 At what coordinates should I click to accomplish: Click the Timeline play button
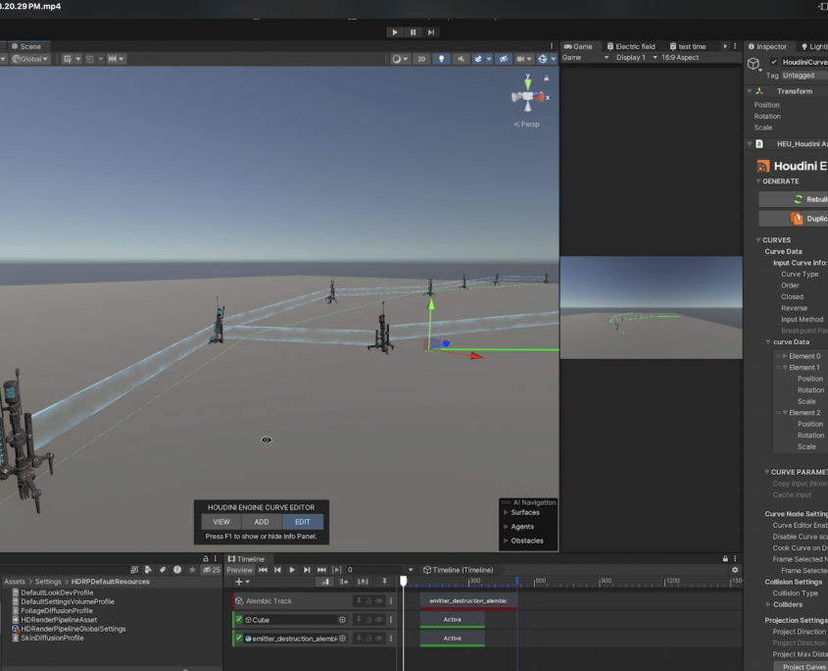click(x=292, y=570)
